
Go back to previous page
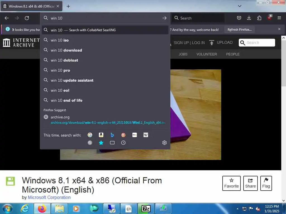(7, 18)
